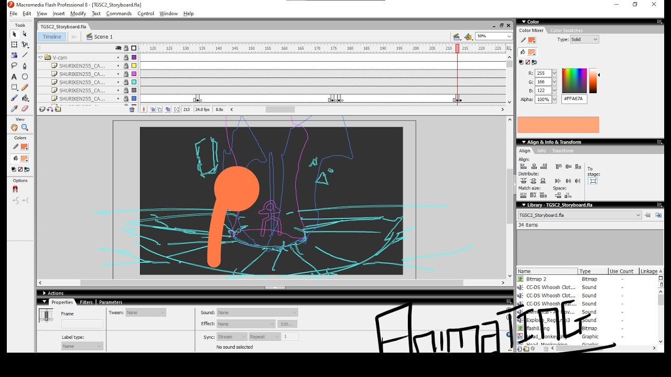Select the Eraser tool
This screenshot has width=671, height=377.
(25, 109)
